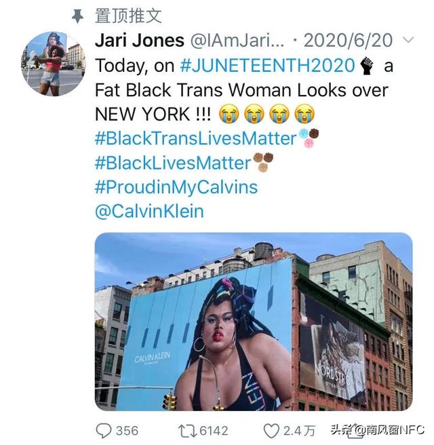Open Jari Jones profile avatar
This screenshot has height=445, width=434.
click(x=54, y=64)
